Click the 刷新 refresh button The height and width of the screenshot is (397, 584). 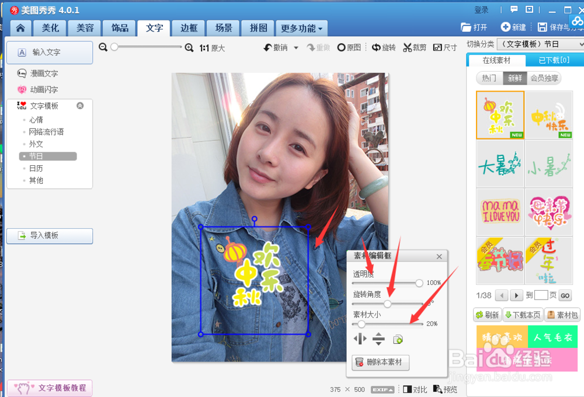pos(488,315)
